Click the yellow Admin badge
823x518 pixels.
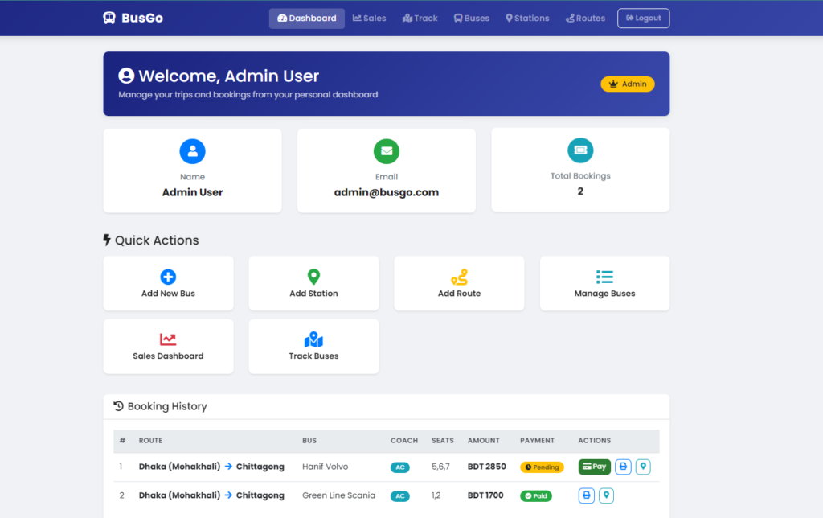(x=627, y=83)
